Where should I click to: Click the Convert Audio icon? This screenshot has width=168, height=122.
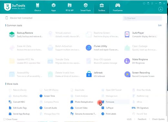tap(41, 108)
